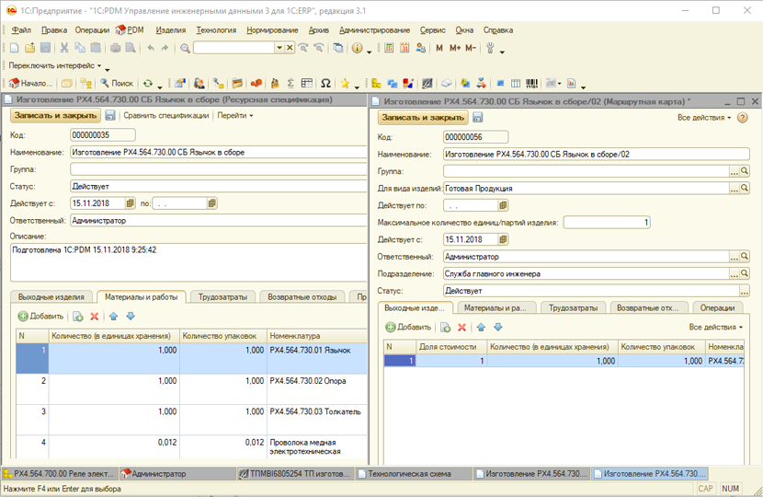Click Добавить in Материалы и работы tab
Image resolution: width=763 pixels, height=497 pixels.
[40, 317]
